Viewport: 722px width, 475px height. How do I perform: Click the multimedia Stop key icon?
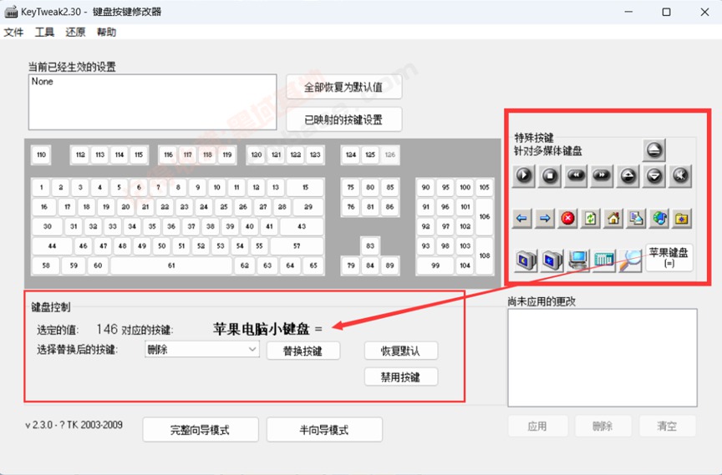click(550, 175)
